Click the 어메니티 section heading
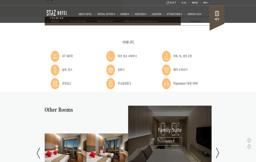The height and width of the screenshot is (162, 256). coord(128,42)
